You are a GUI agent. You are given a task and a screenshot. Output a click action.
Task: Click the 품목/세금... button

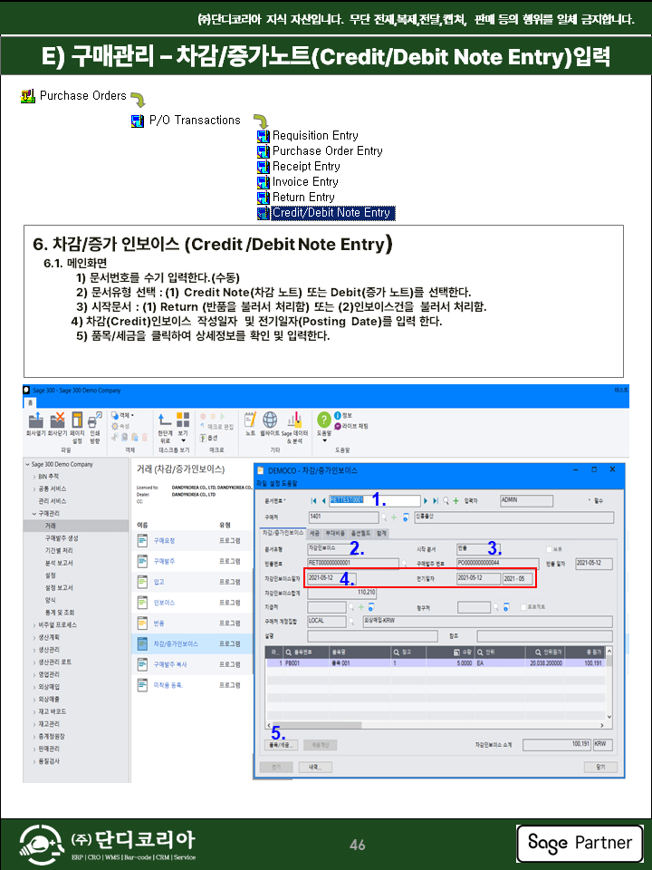[282, 745]
